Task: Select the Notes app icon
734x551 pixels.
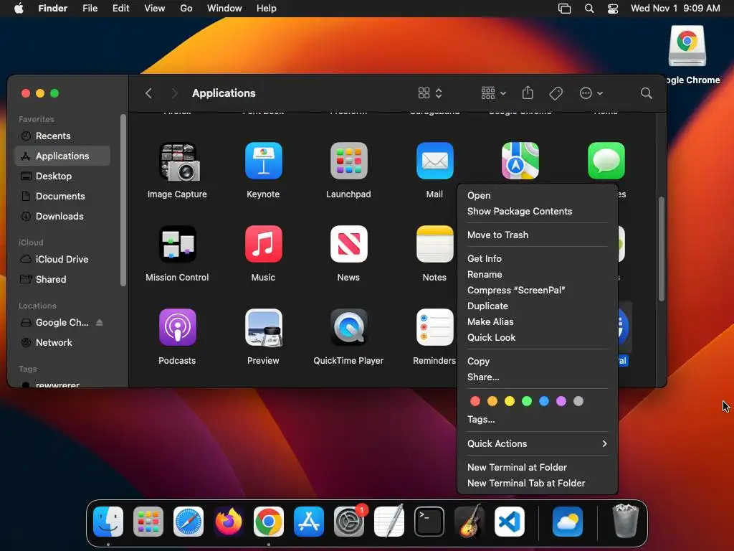Action: click(435, 244)
